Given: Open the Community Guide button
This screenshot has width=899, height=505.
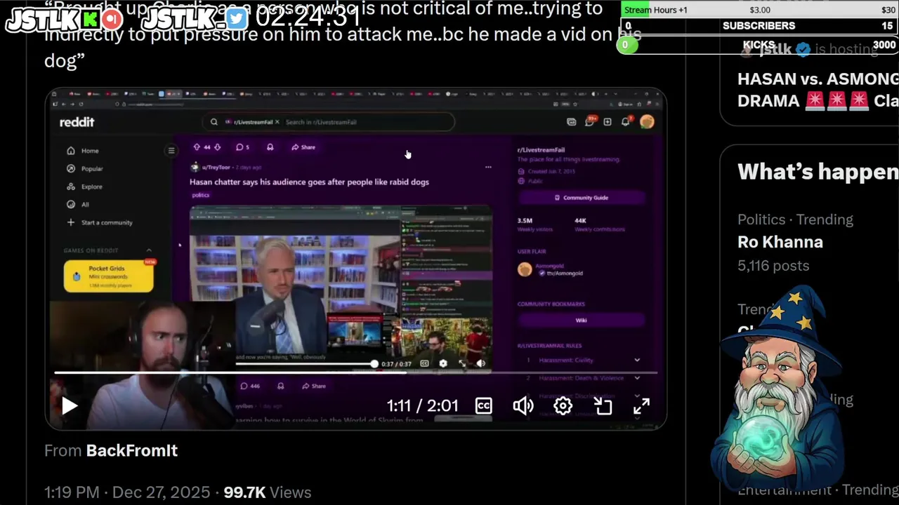Looking at the screenshot, I should pos(581,198).
